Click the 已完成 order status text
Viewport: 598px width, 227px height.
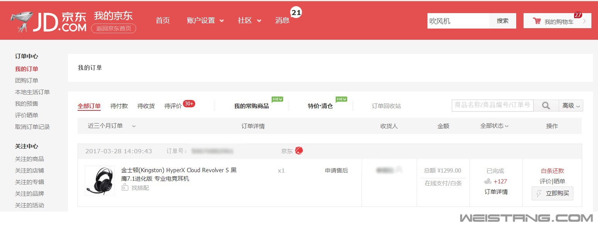click(495, 171)
